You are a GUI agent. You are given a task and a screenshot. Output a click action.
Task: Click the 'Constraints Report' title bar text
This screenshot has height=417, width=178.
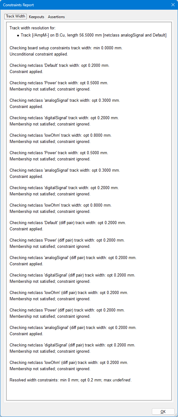click(x=18, y=5)
